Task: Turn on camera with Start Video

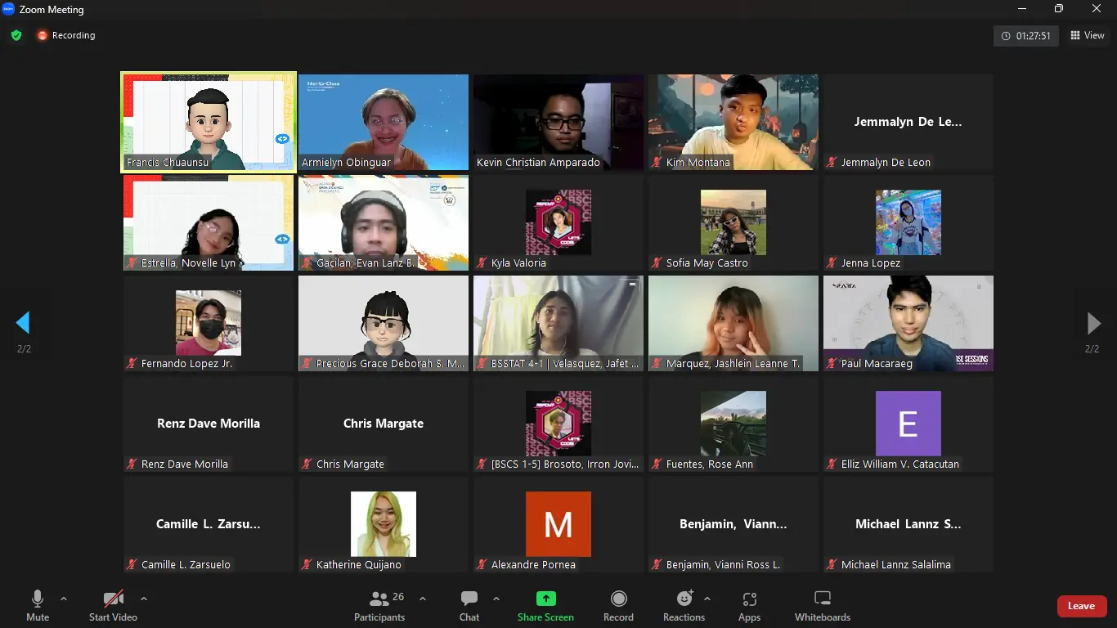Action: click(113, 606)
